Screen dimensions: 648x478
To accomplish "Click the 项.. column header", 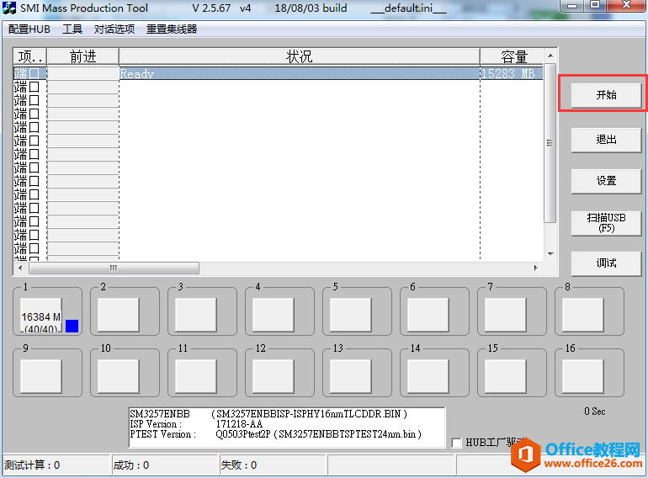I will click(29, 56).
